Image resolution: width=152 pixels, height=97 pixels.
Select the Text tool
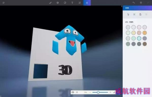[72, 3]
